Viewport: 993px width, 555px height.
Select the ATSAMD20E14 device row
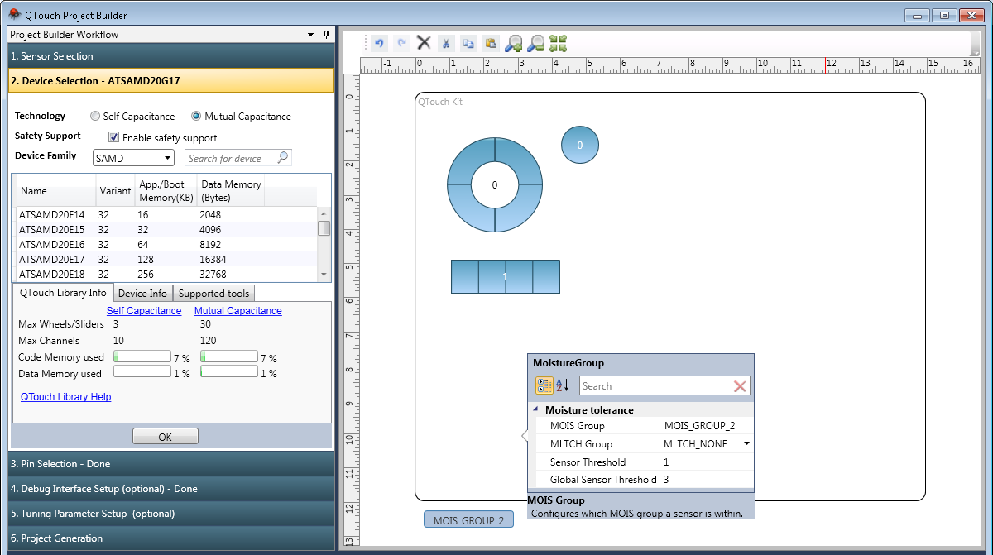(x=167, y=215)
